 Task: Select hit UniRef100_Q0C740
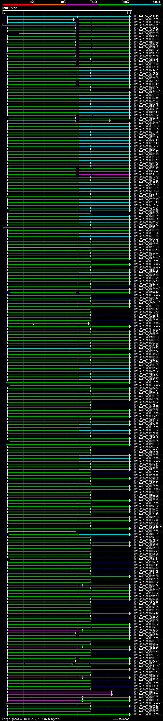click(x=146, y=613)
